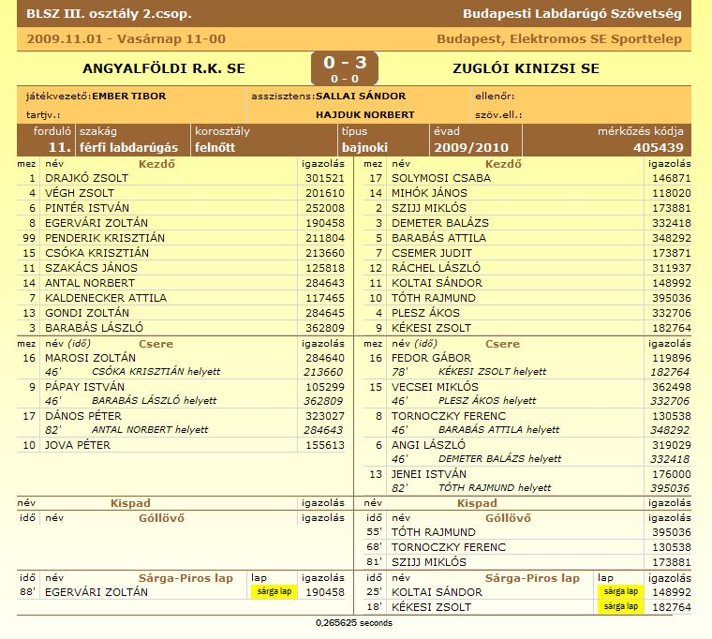Select player DRAJKÓ ZSOLT

click(86, 178)
